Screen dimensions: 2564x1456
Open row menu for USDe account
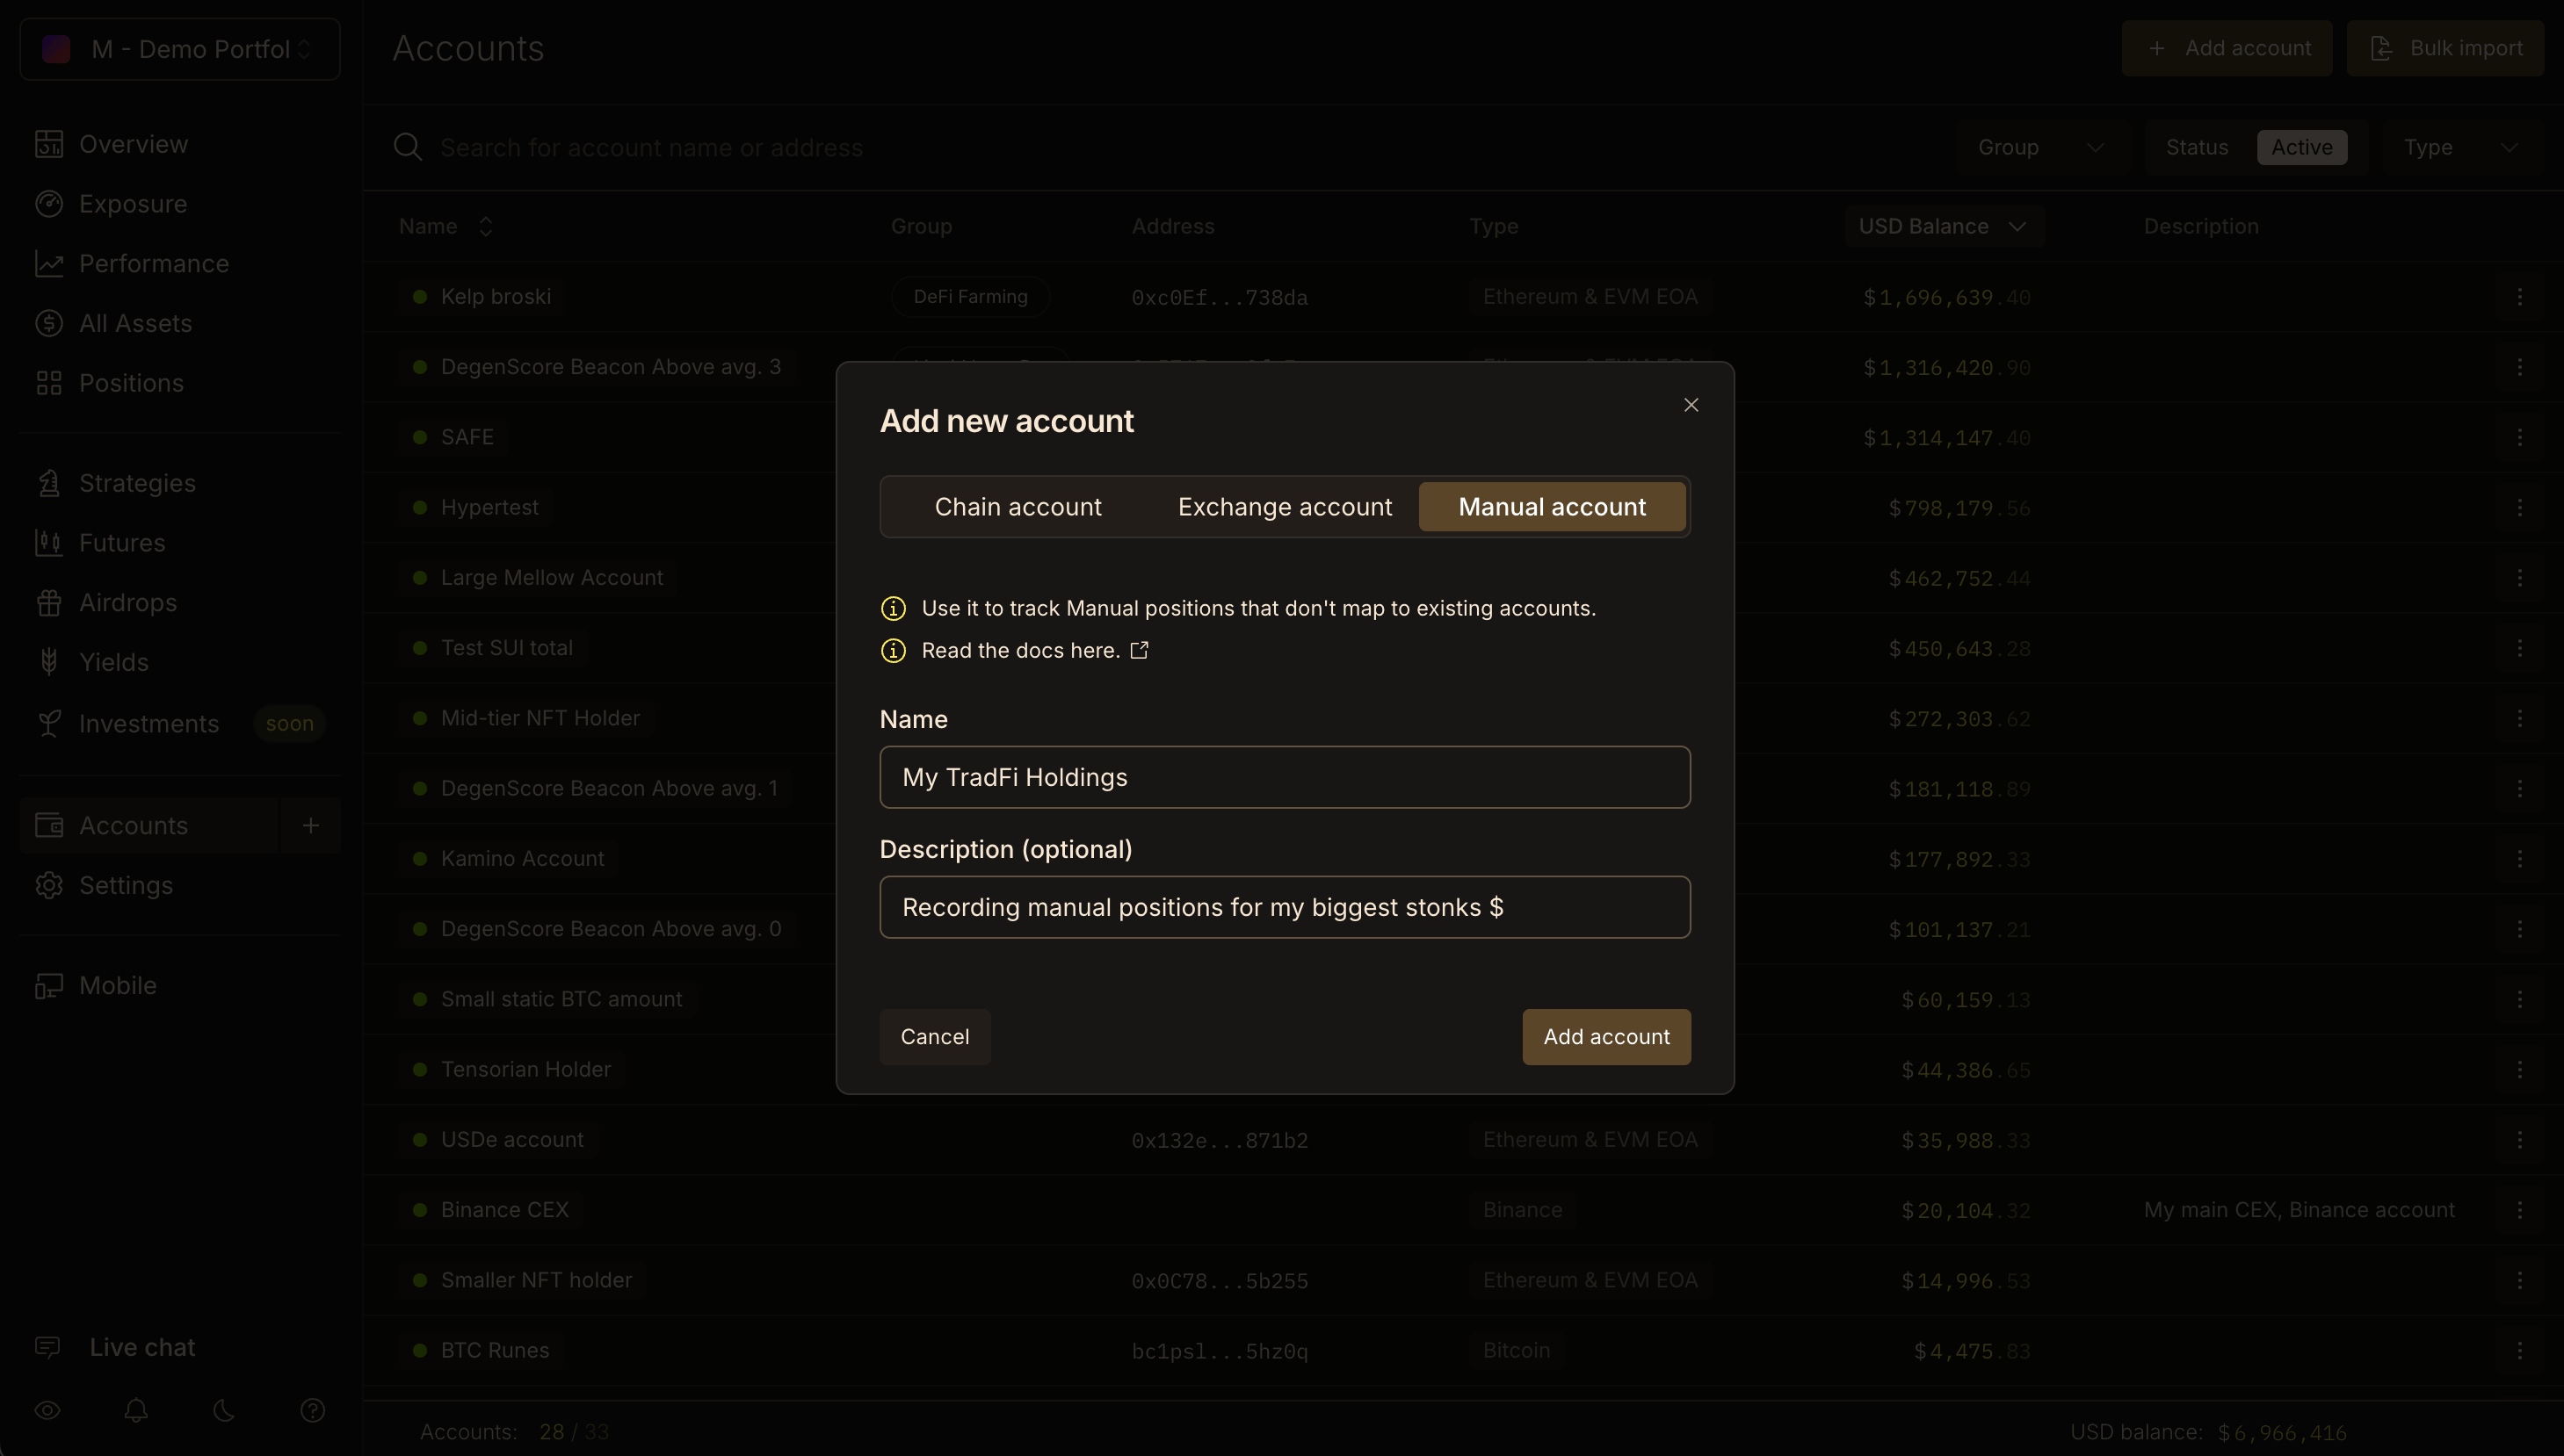pyautogui.click(x=2519, y=1140)
